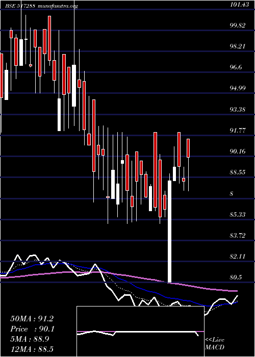
Task: Click the 94.99 price axis label
Action: 239,88
